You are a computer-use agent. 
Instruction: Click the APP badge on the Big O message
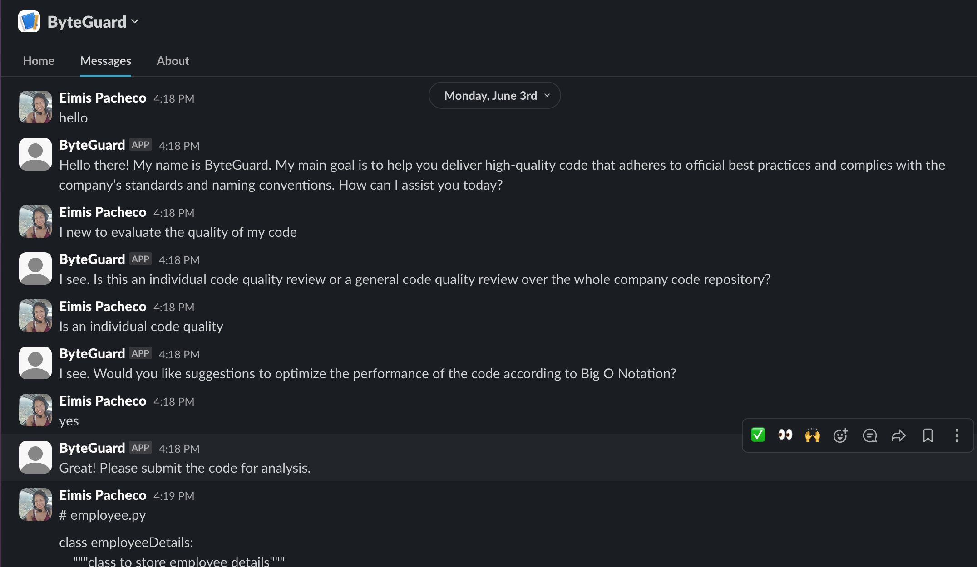[x=140, y=353]
